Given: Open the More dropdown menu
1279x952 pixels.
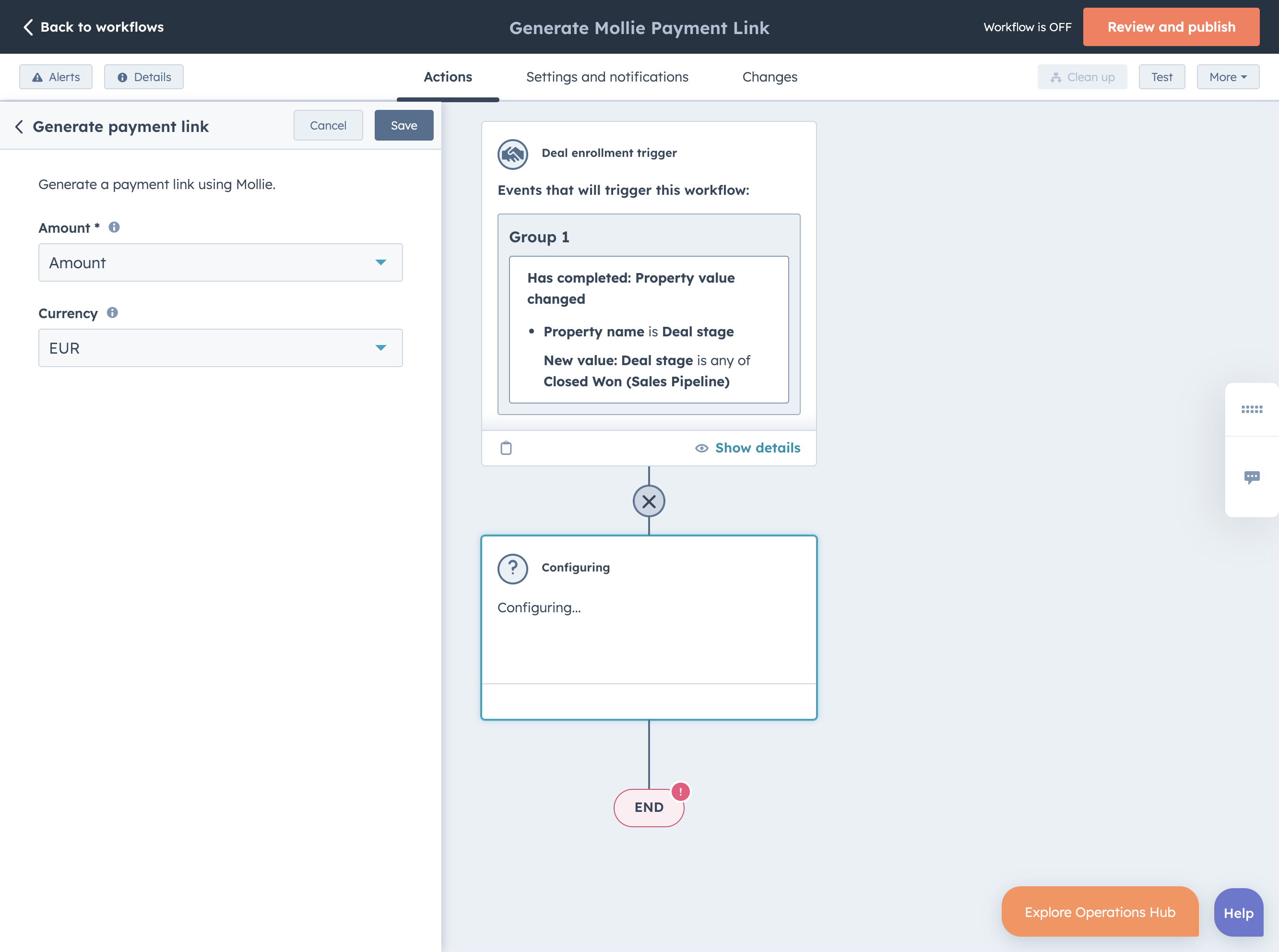Looking at the screenshot, I should pyautogui.click(x=1228, y=77).
